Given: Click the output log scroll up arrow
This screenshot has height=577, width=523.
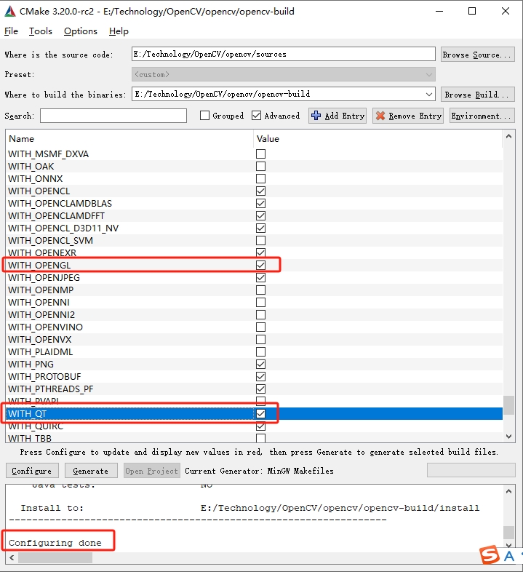Looking at the screenshot, I should (x=508, y=491).
